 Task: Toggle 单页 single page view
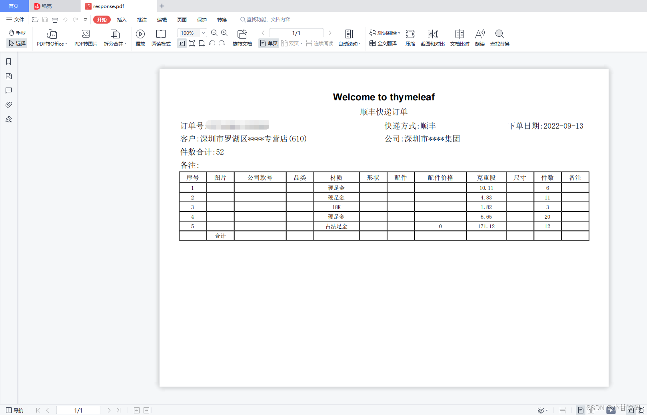click(x=269, y=43)
